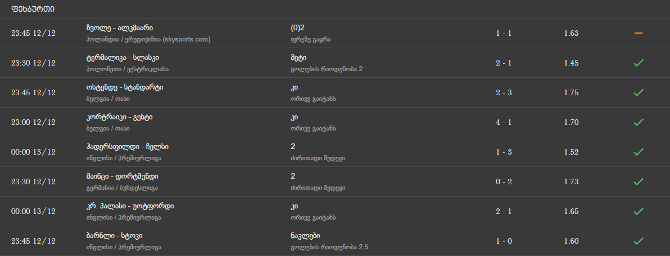Click the 4 - 1 score for კორტრაიკი - გენტი

504,122
